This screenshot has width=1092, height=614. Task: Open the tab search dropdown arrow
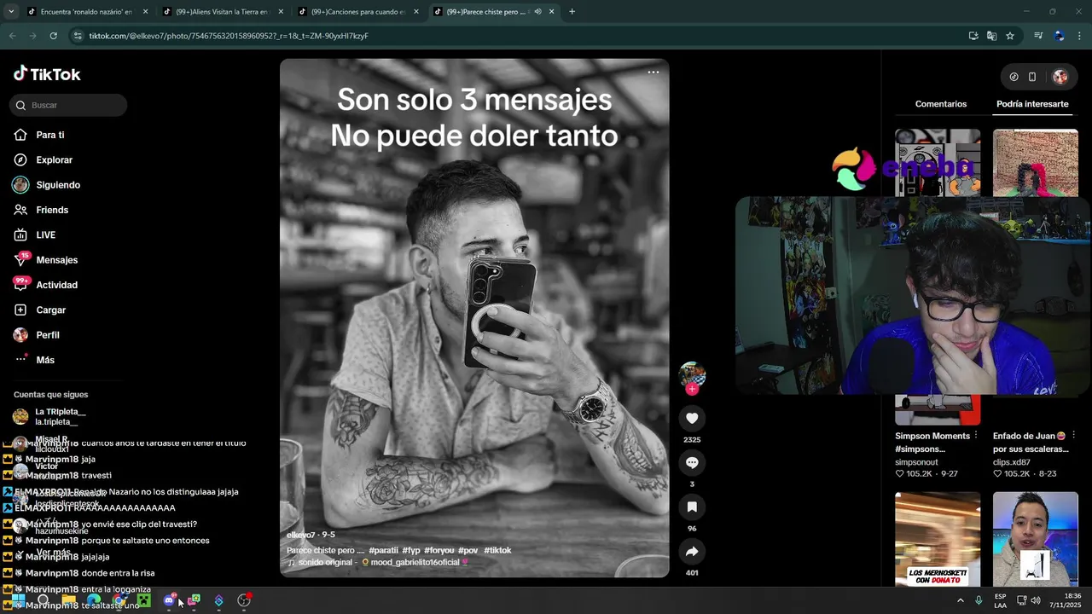click(x=10, y=12)
